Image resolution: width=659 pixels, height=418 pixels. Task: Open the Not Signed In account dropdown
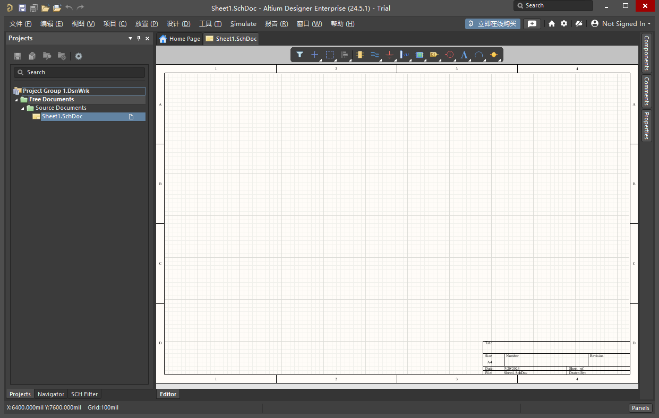pos(621,24)
